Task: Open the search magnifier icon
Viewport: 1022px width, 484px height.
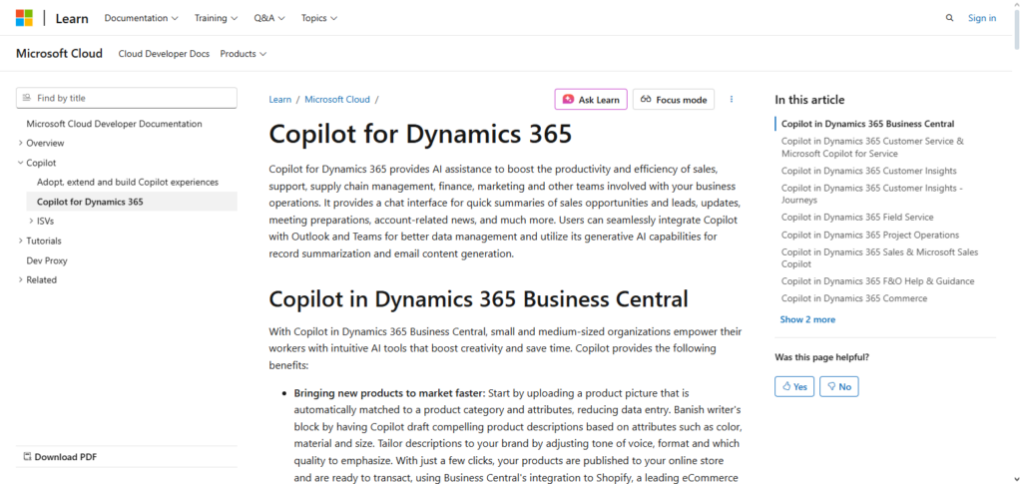Action: click(950, 18)
